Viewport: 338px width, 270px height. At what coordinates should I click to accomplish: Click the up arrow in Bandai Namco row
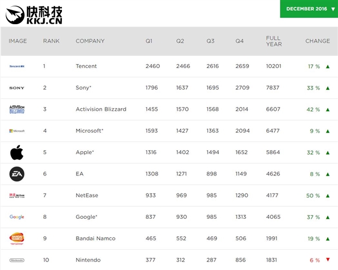click(x=328, y=238)
